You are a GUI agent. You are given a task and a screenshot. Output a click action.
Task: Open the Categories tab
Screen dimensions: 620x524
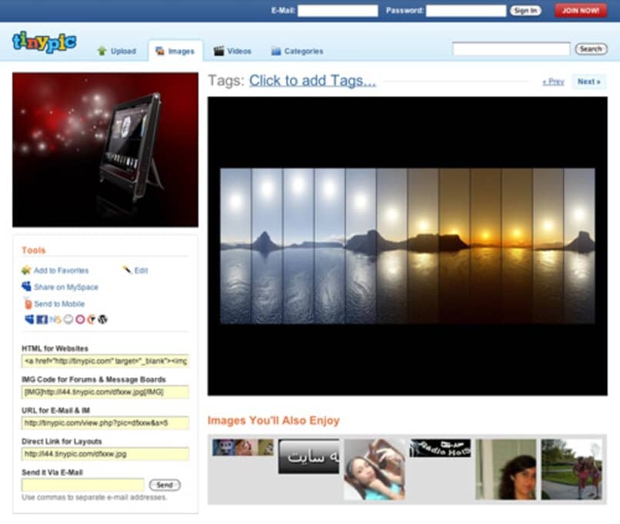[298, 50]
